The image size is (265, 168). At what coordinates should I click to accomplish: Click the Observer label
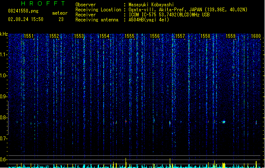86,5
